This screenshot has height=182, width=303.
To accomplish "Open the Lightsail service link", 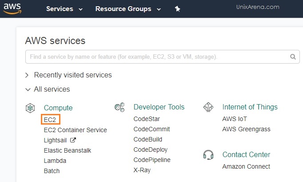I will point(55,140).
